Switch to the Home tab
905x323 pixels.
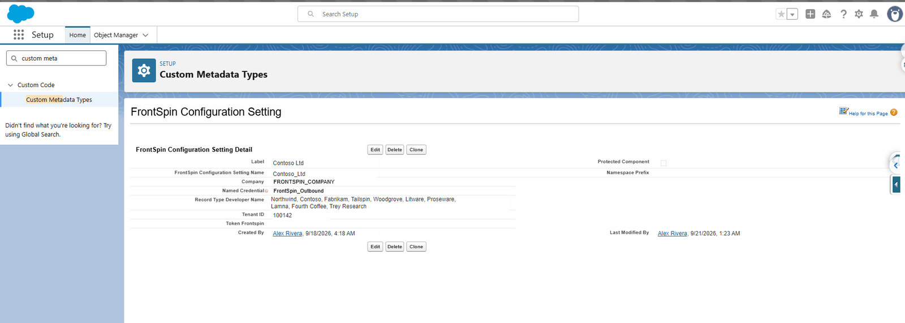tap(77, 35)
